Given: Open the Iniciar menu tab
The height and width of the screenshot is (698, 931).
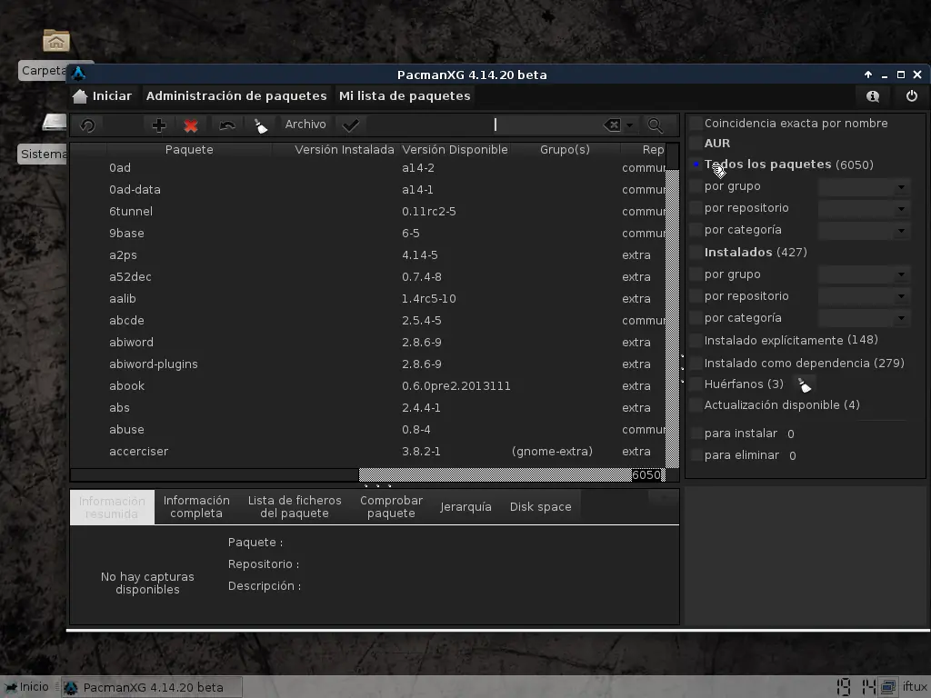Looking at the screenshot, I should pyautogui.click(x=102, y=96).
